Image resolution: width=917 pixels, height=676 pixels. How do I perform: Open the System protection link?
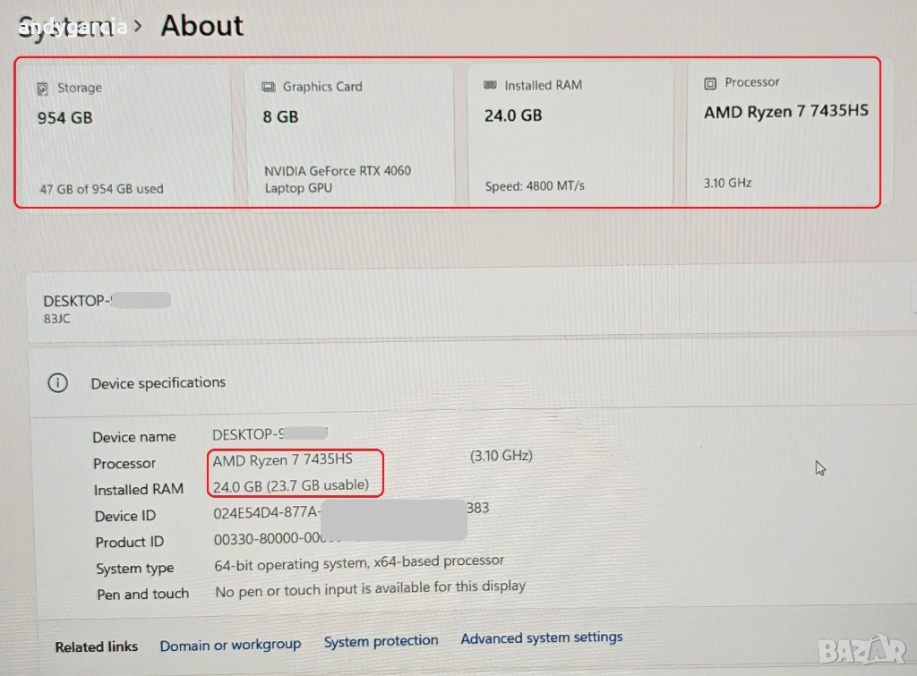tap(381, 641)
